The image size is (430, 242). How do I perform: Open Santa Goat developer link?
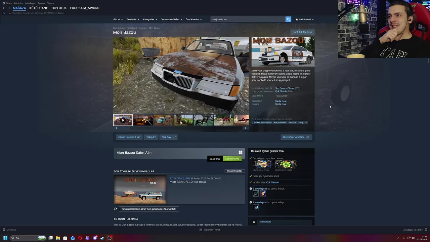tap(281, 101)
